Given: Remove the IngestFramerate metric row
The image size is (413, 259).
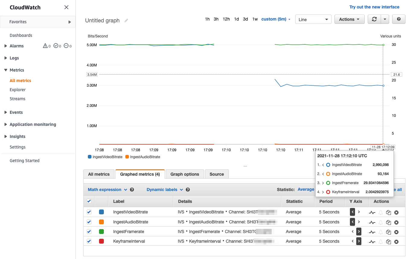Looking at the screenshot, I should pyautogui.click(x=396, y=232).
